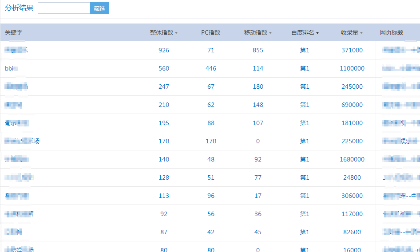
Task: Click the 网页标题 column header
Action: click(x=392, y=32)
